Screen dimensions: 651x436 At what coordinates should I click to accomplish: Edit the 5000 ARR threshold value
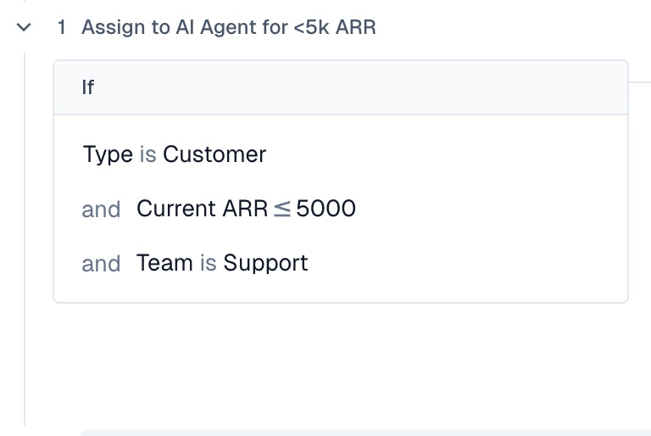pyautogui.click(x=325, y=209)
